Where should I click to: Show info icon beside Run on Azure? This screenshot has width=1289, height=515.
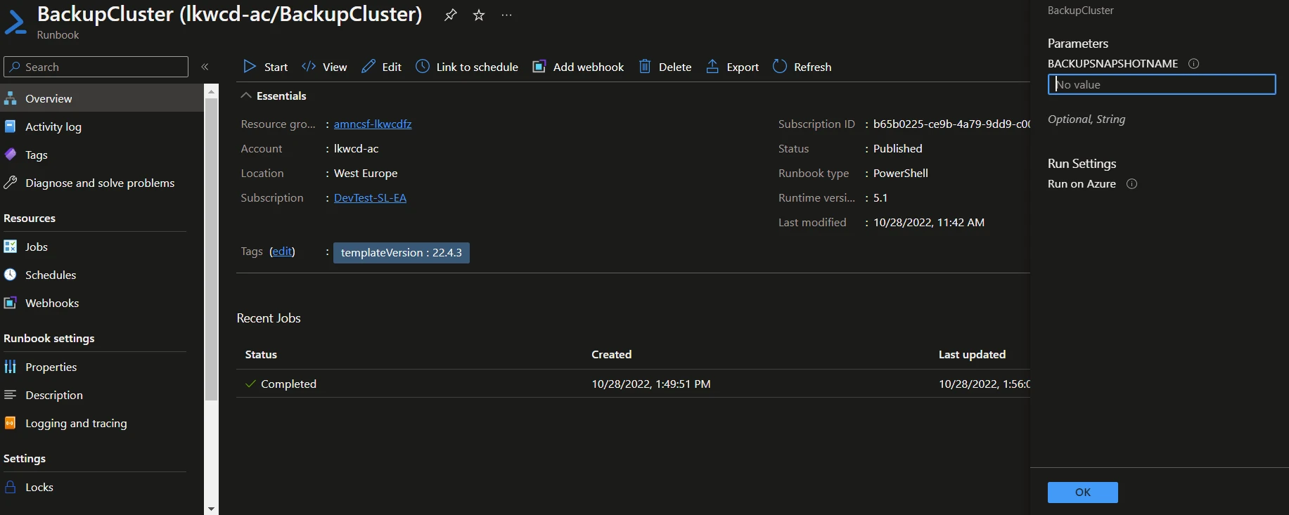pos(1131,184)
